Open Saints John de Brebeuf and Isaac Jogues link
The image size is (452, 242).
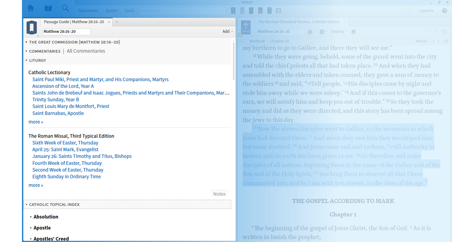coord(131,93)
